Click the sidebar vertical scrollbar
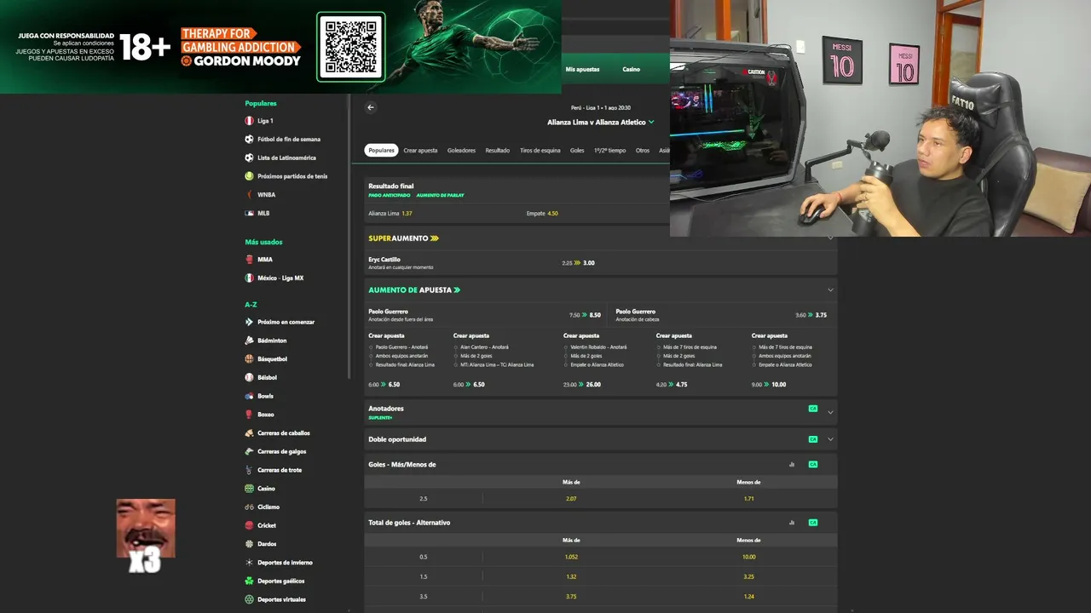Screen dimensions: 1091x613 tap(349, 236)
